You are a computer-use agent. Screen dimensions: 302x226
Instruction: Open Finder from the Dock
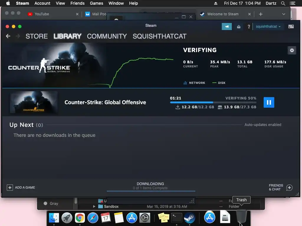coord(54,218)
